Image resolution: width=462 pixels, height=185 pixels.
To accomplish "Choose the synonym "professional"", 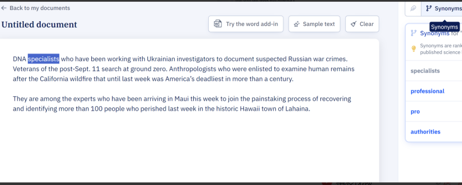I will click(427, 91).
